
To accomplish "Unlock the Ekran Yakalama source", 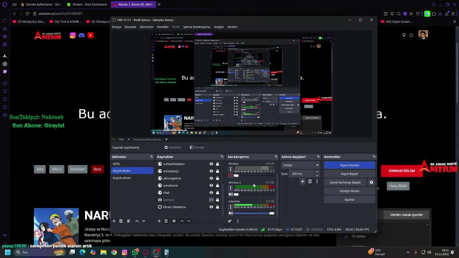I will click(x=217, y=207).
